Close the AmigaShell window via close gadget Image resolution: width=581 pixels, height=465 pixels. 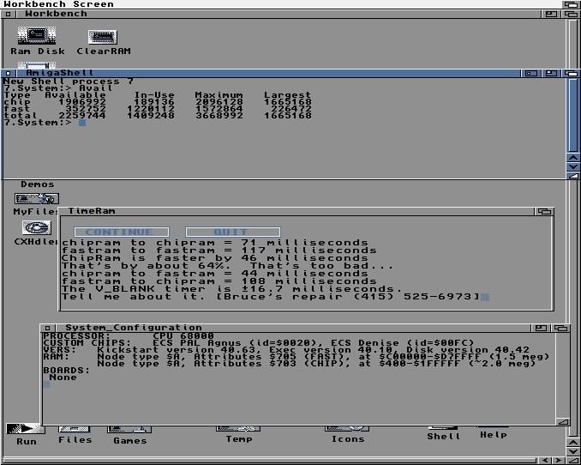tap(9, 73)
